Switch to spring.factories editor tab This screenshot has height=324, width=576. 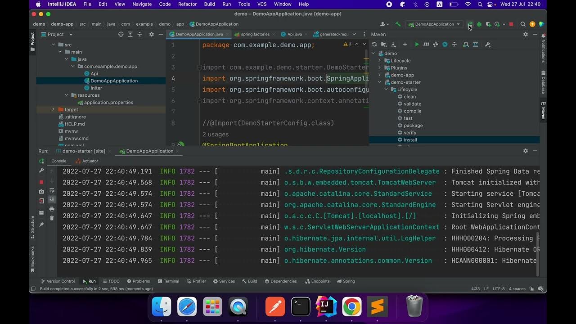tap(255, 34)
